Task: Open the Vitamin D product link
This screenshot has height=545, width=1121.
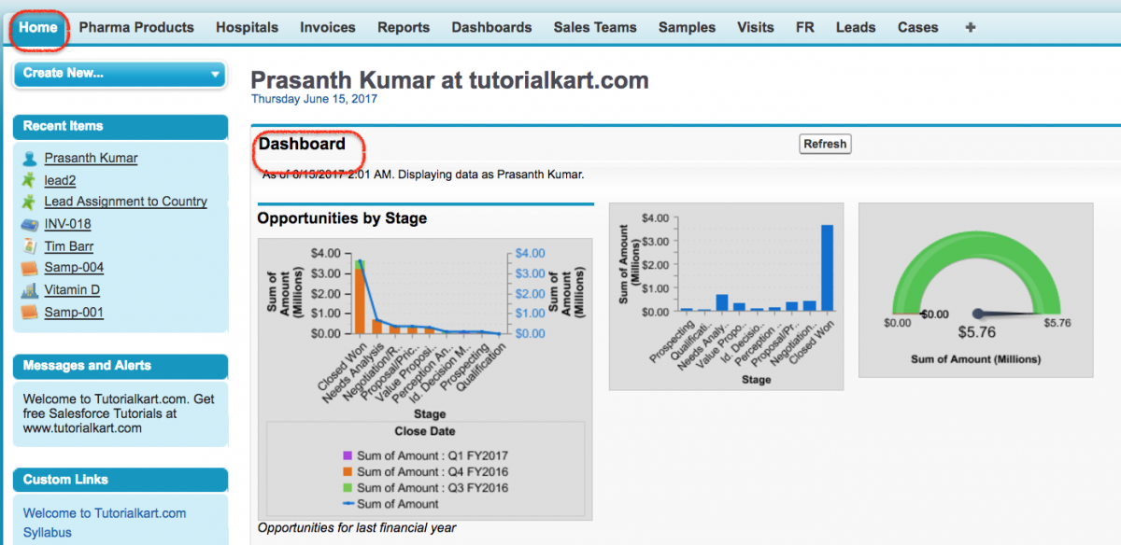Action: tap(72, 290)
